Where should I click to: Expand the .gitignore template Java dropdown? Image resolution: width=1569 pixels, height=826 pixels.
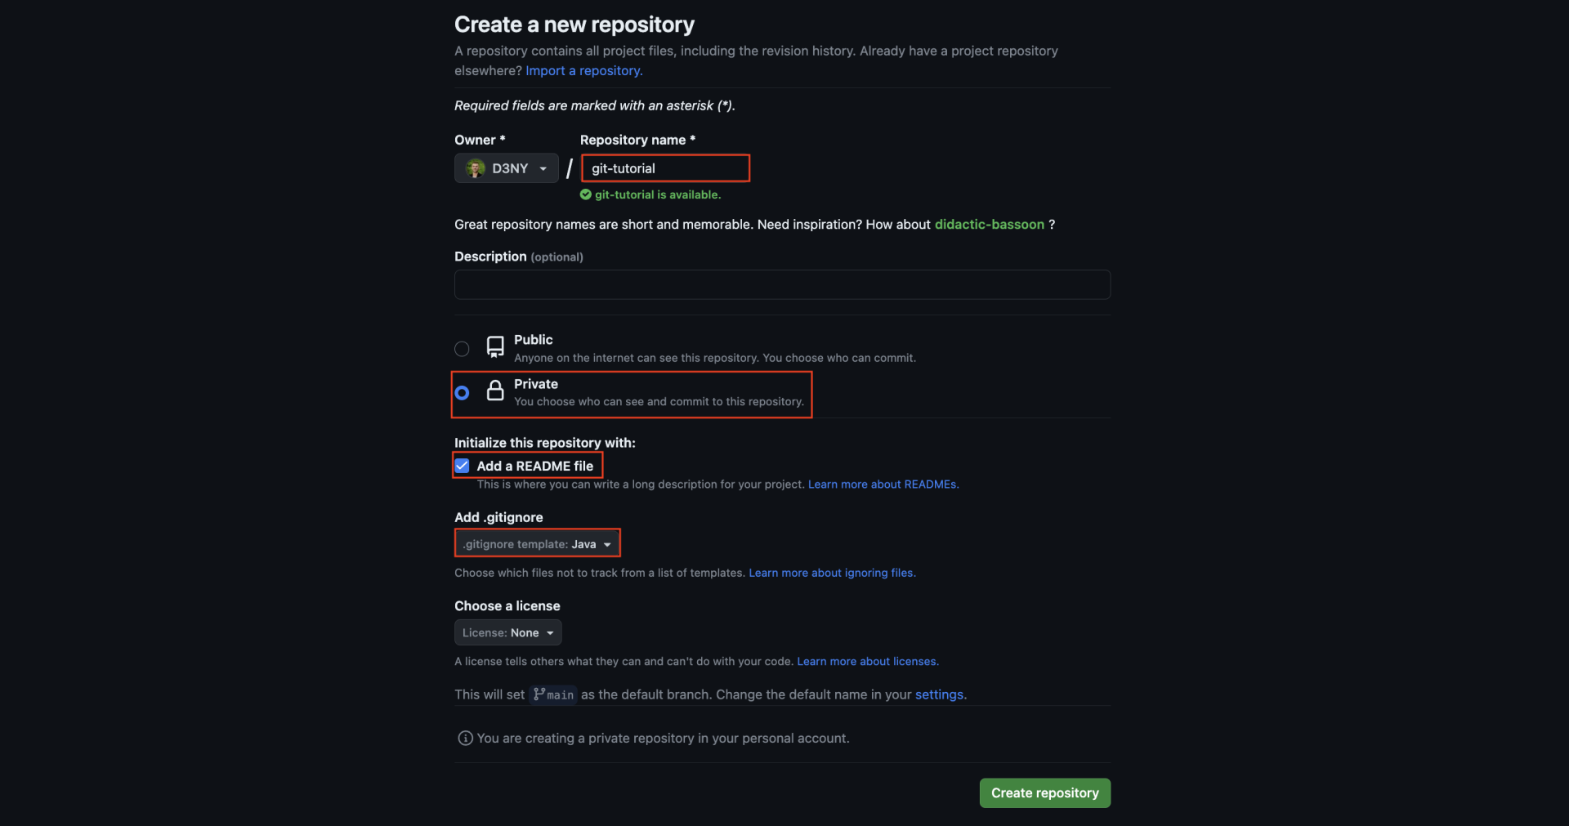pos(537,544)
